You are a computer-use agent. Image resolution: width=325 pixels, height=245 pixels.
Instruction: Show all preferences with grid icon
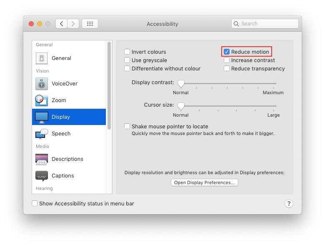tap(90, 24)
